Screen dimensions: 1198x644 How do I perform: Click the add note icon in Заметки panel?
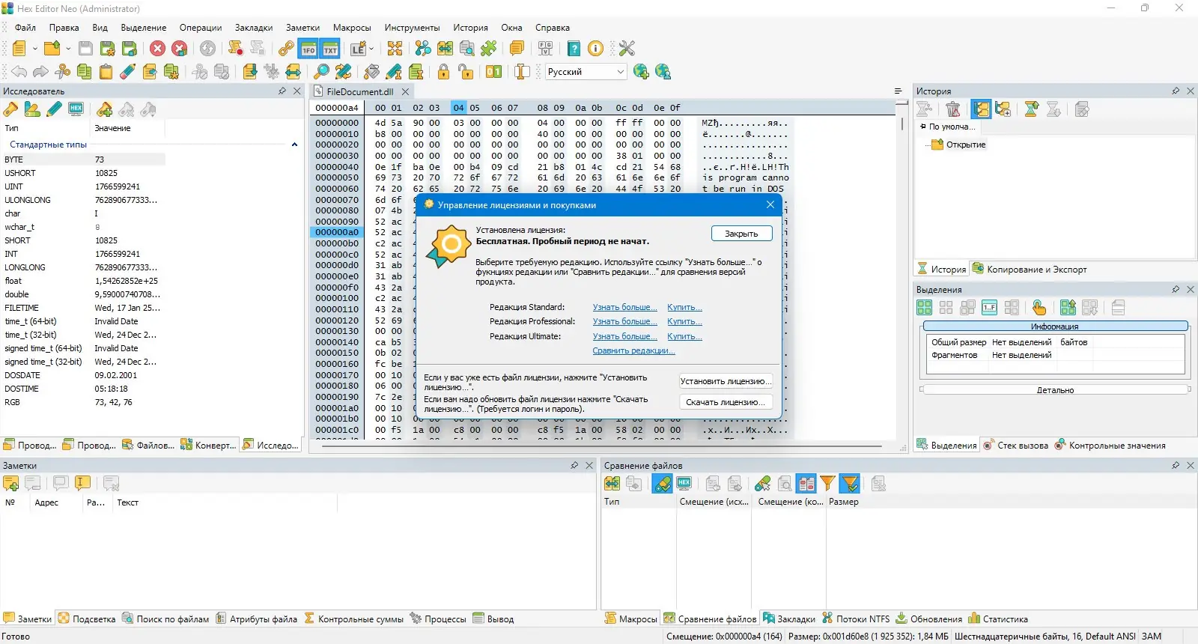coord(11,484)
